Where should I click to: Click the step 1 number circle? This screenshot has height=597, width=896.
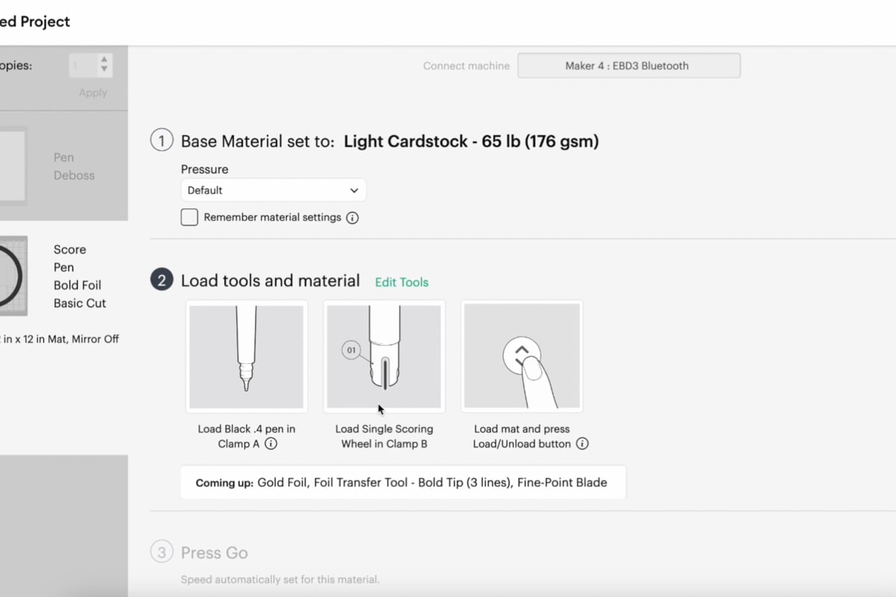161,140
